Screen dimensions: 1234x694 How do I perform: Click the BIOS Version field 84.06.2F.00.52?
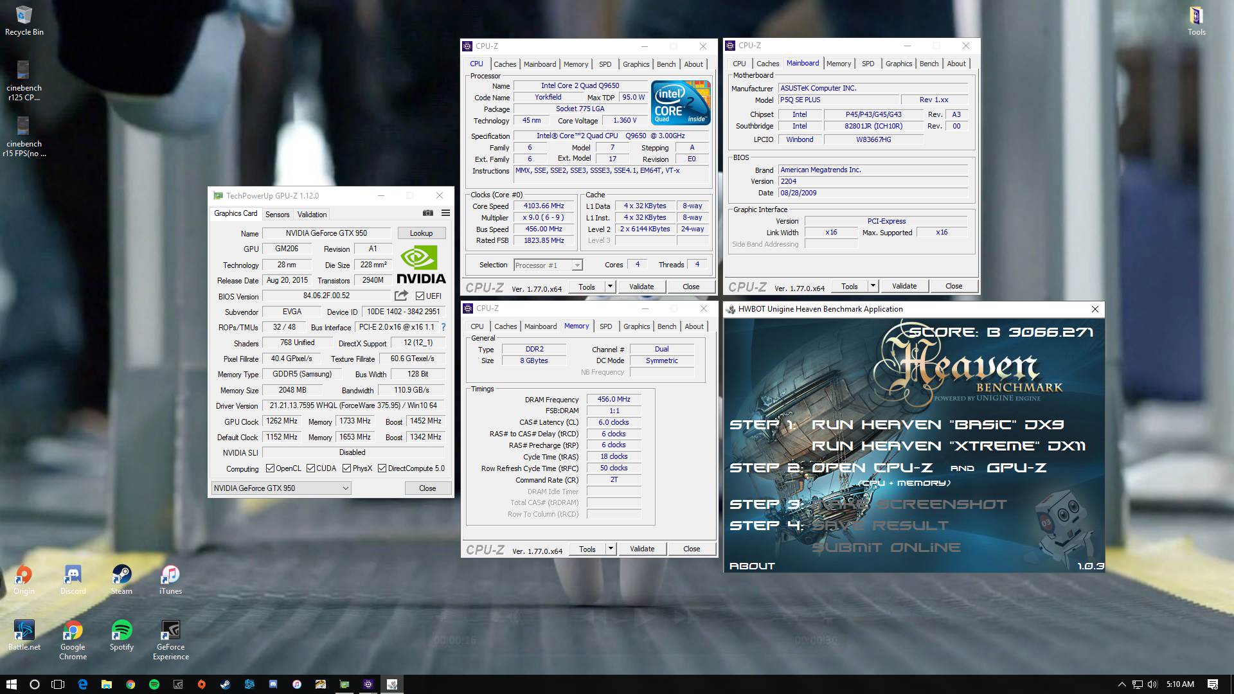coord(326,296)
